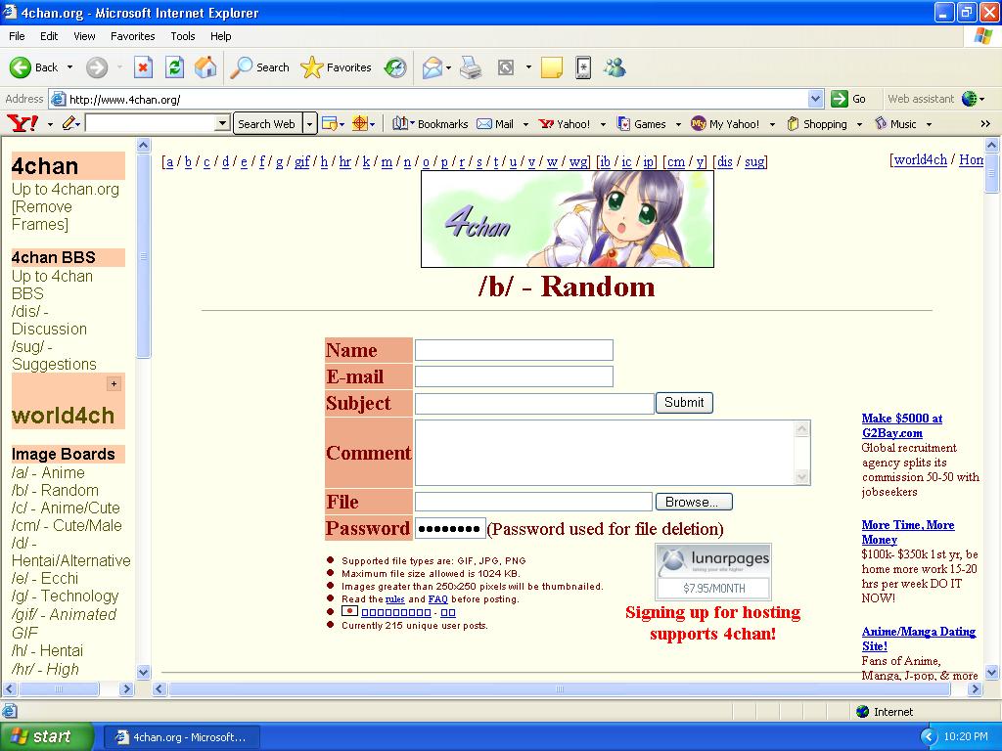This screenshot has width=1002, height=751.
Task: Expand the address bar dropdown
Action: pyautogui.click(x=815, y=99)
